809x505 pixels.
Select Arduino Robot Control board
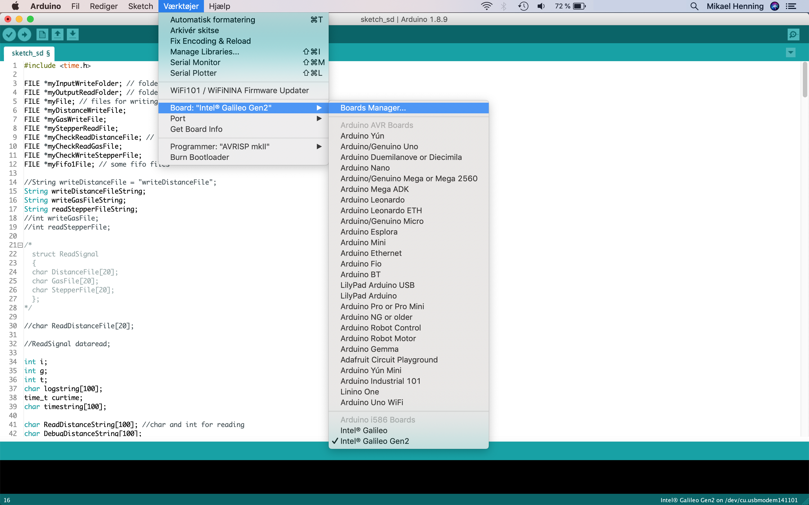coord(408,328)
